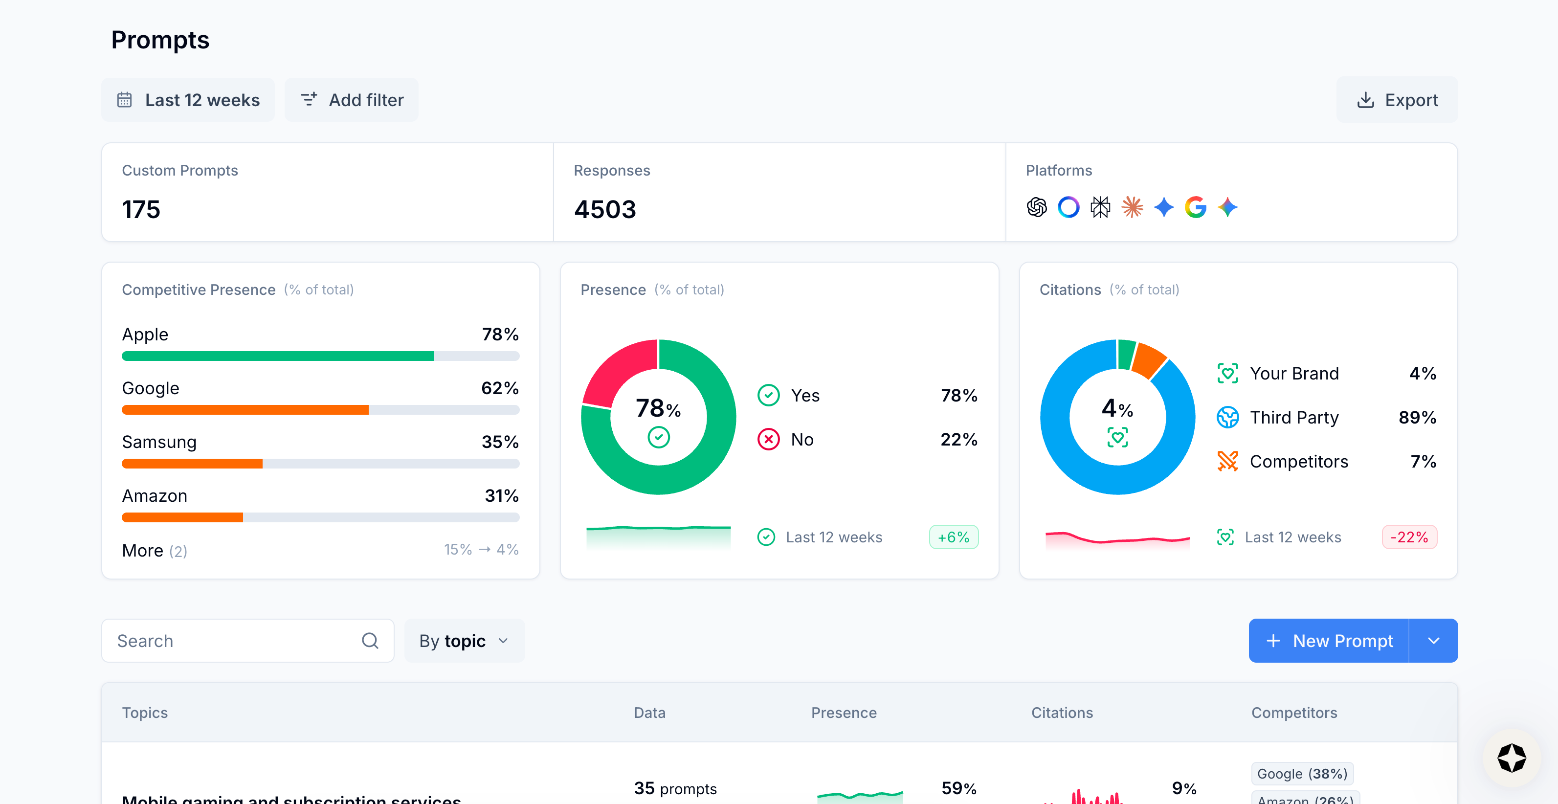Open the Last 12 weeks date picker
Viewport: 1558px width, 804px height.
coord(188,100)
